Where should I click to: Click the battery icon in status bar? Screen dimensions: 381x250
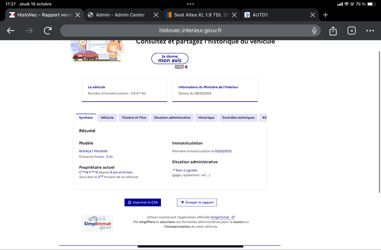coord(371,4)
